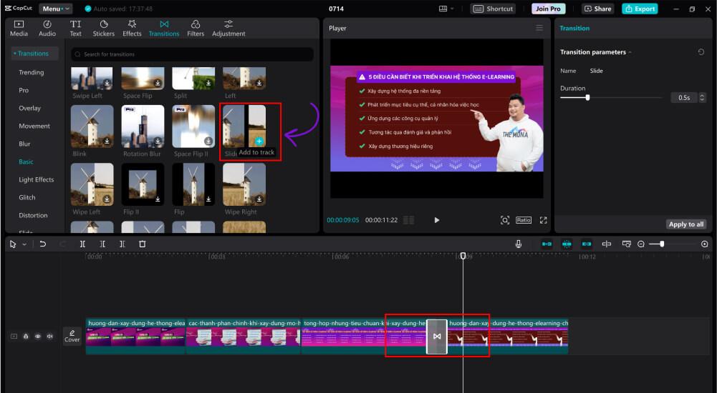Collapse the Transitions category header
Viewport: 717px width, 393px height.
[35, 54]
